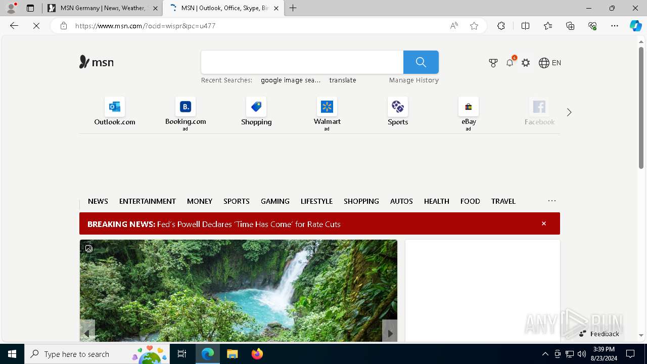Image resolution: width=647 pixels, height=364 pixels.
Task: Show previous slide in carousel
Action: 87,333
